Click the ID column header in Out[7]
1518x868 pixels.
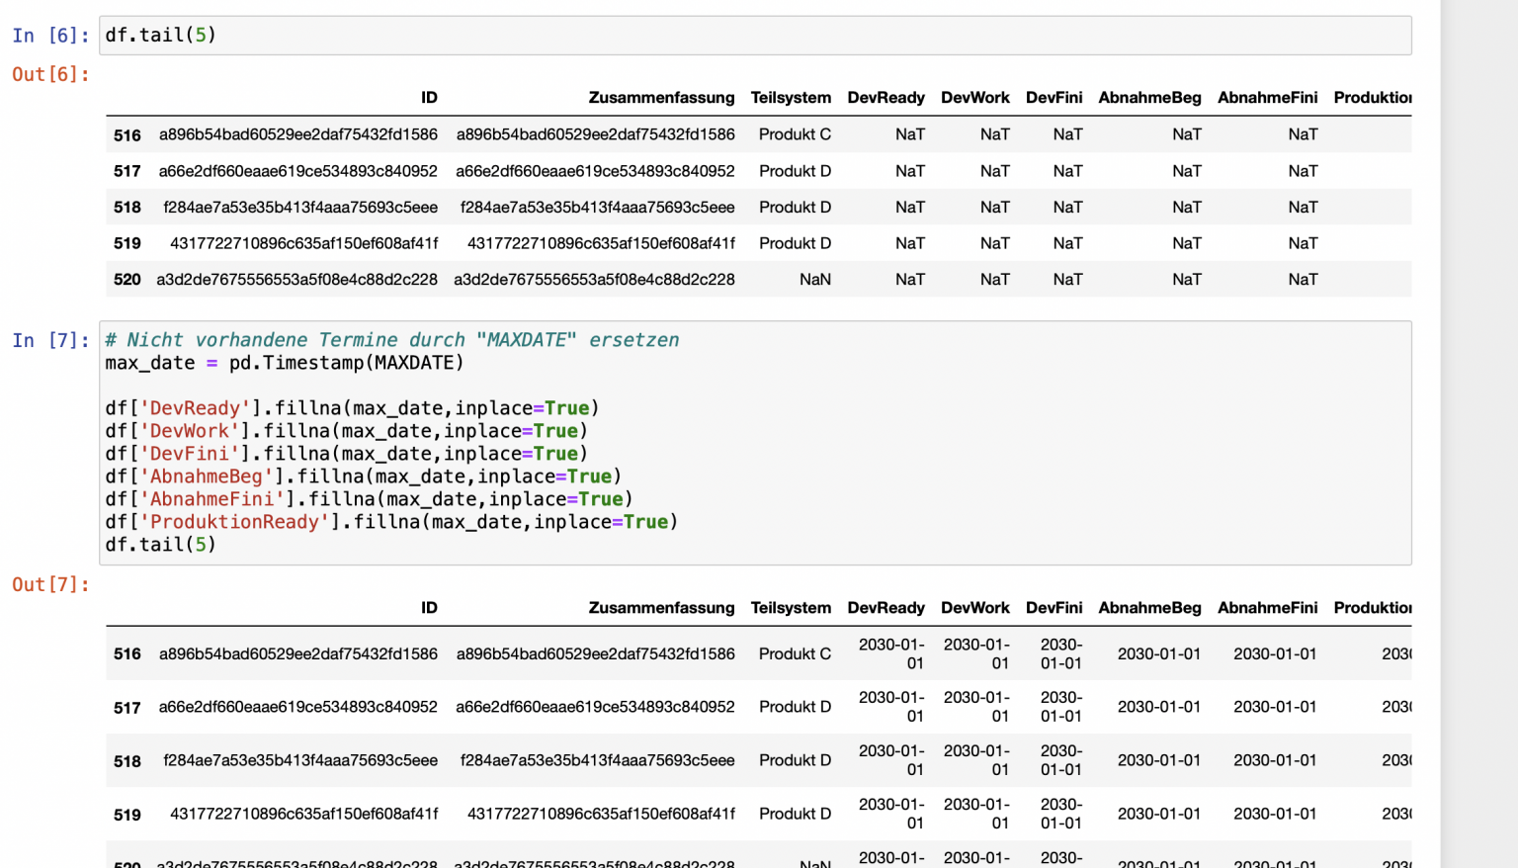427,607
